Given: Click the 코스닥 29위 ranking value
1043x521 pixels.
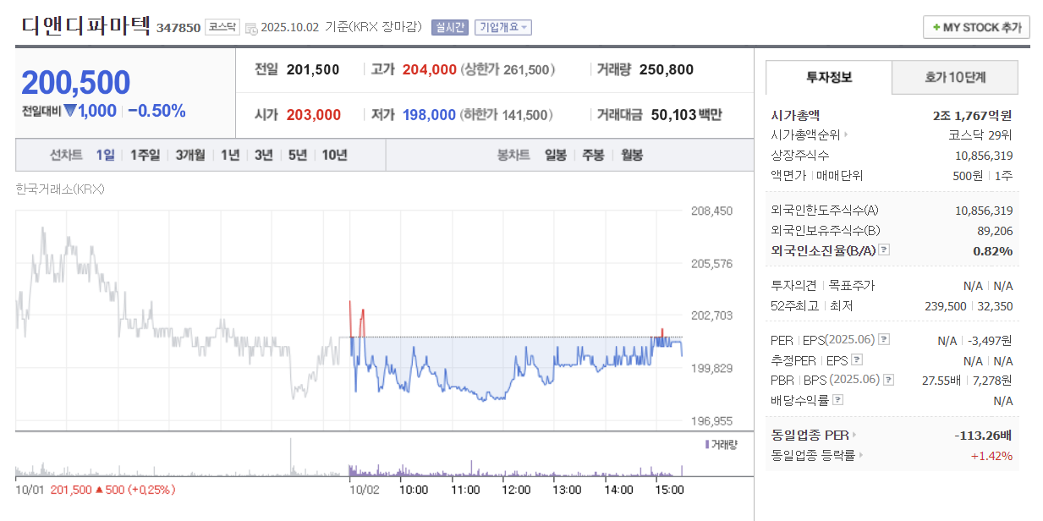Looking at the screenshot, I should click(980, 134).
